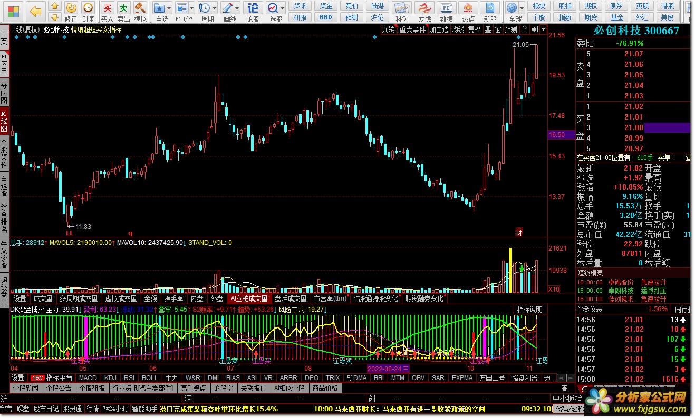Click the down arrow next stock icon
695x418 pixels.
pyautogui.click(x=54, y=16)
